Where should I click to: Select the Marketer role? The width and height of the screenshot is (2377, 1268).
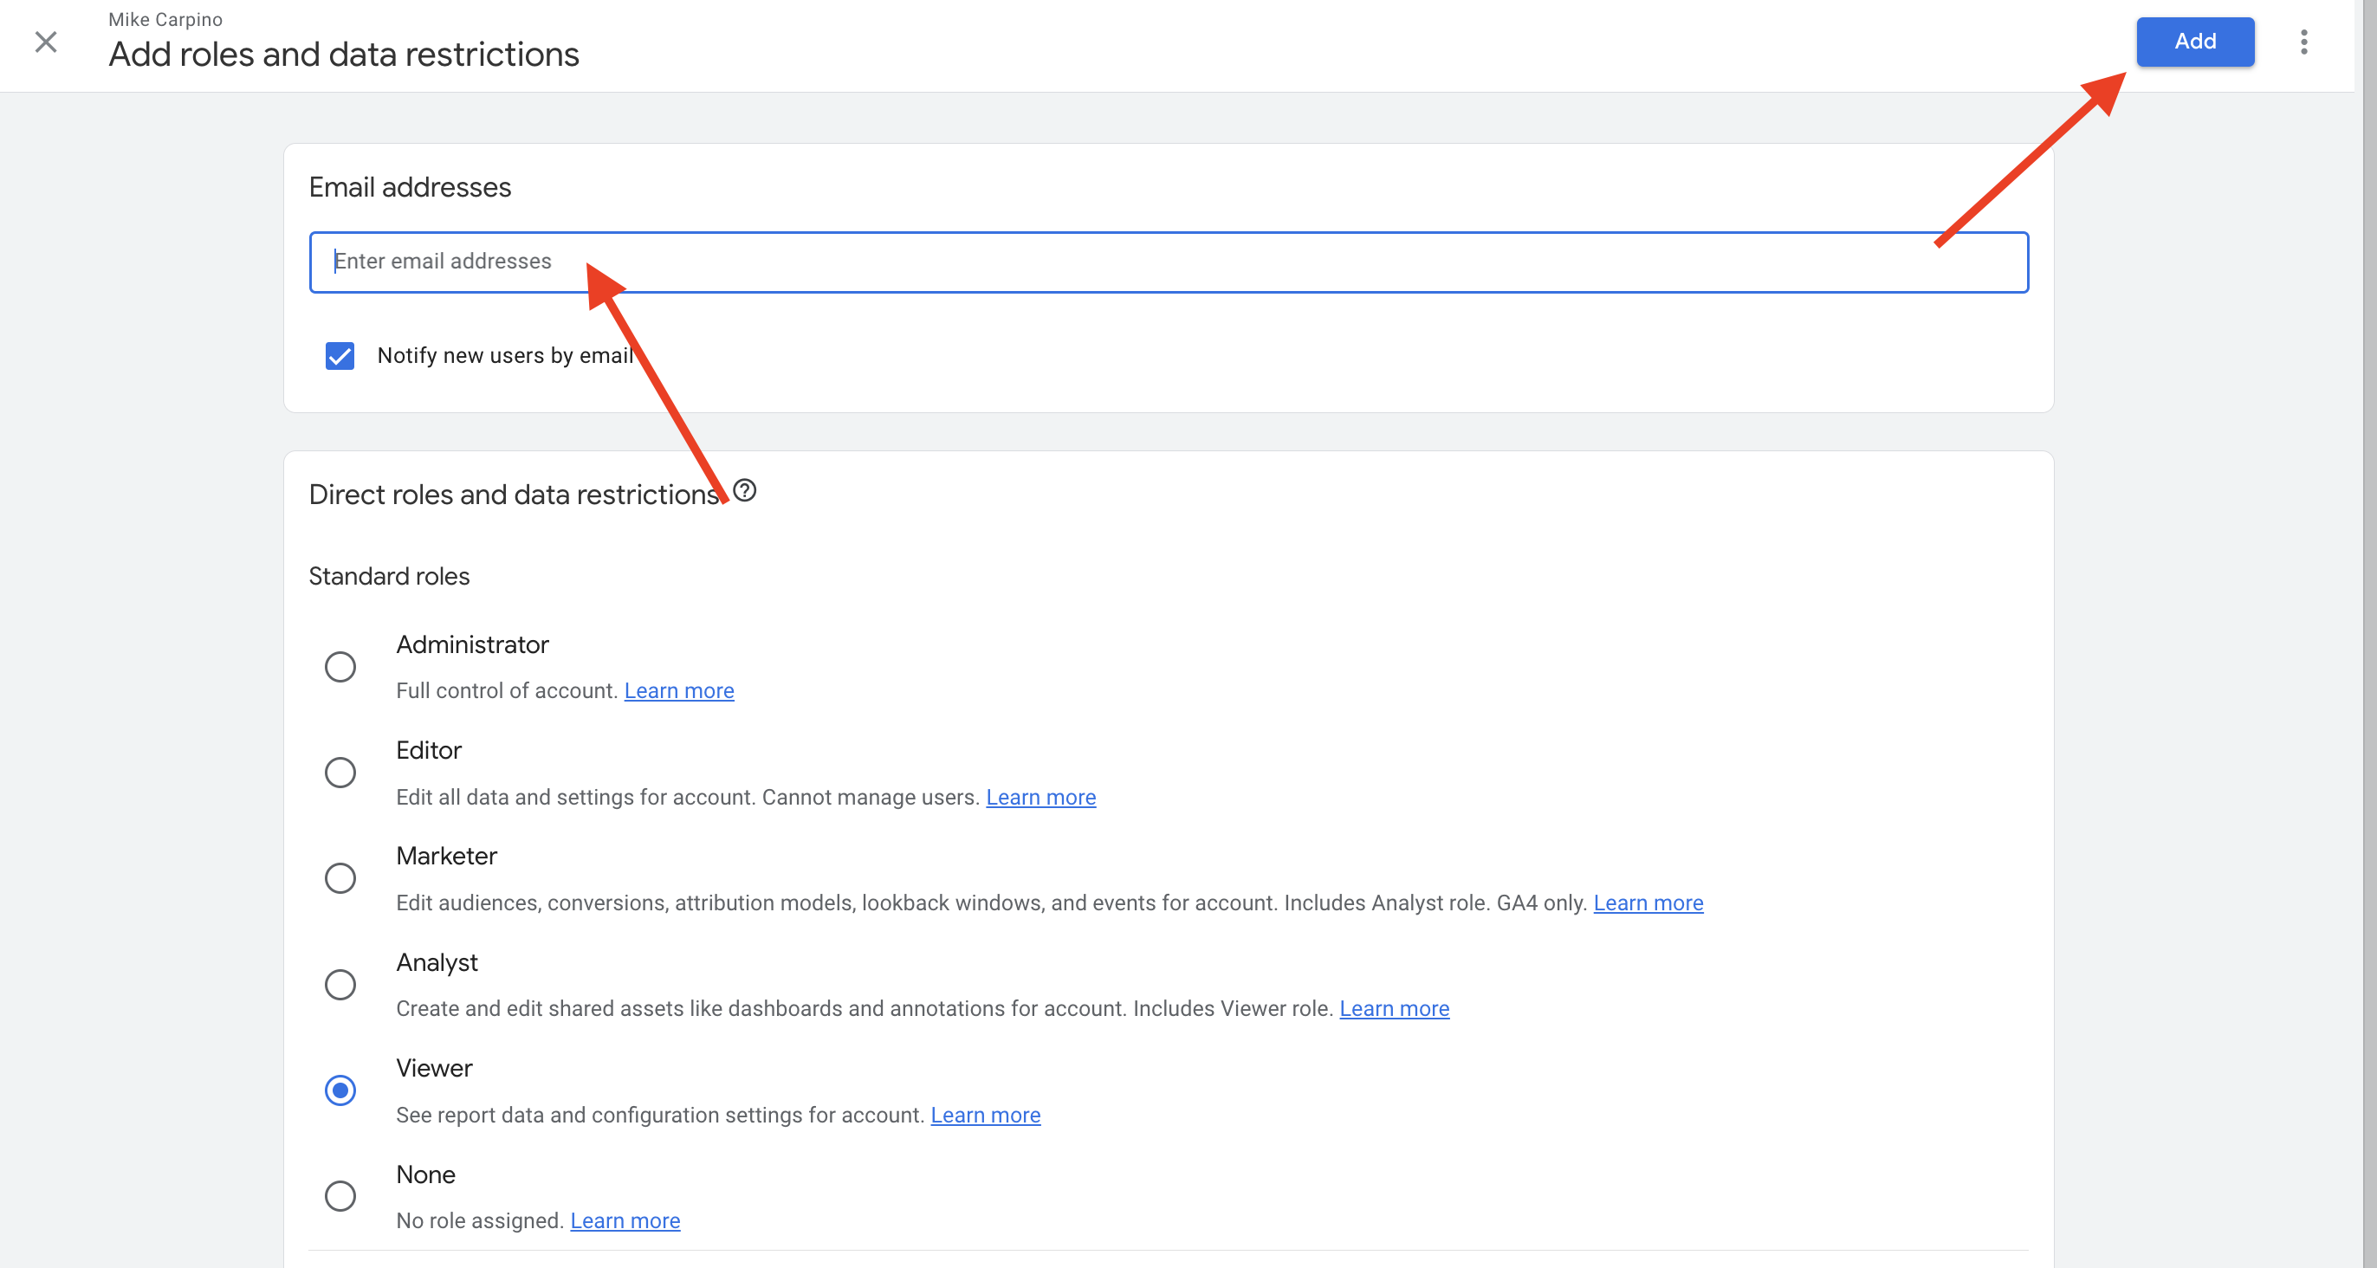(340, 877)
